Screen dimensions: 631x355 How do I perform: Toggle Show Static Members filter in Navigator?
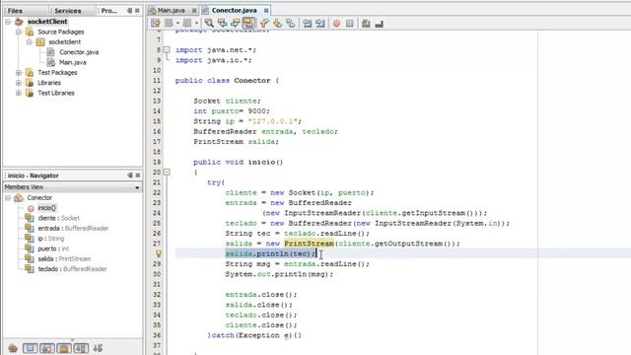click(47, 348)
